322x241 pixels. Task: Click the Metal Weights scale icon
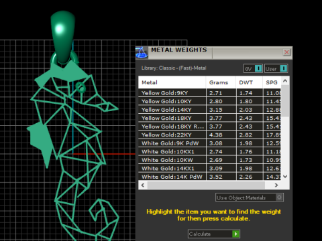142,53
